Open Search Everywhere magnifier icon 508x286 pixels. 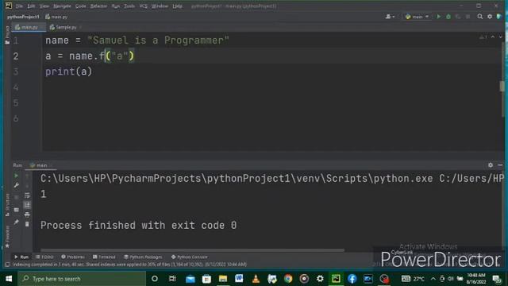coord(479,17)
